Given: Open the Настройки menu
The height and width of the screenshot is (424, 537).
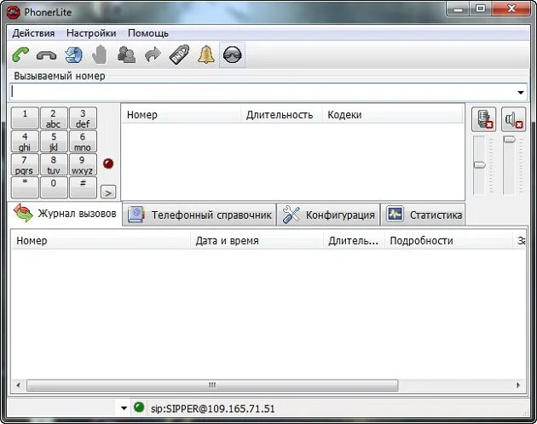Looking at the screenshot, I should [91, 33].
